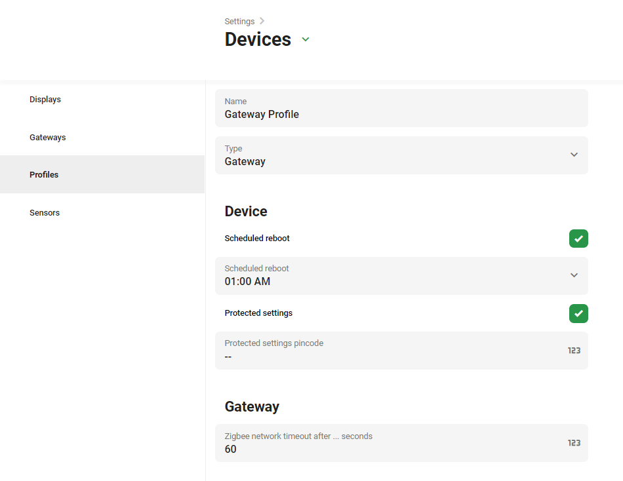Open the Type dropdown showing Gateway
The image size is (623, 481).
point(393,155)
